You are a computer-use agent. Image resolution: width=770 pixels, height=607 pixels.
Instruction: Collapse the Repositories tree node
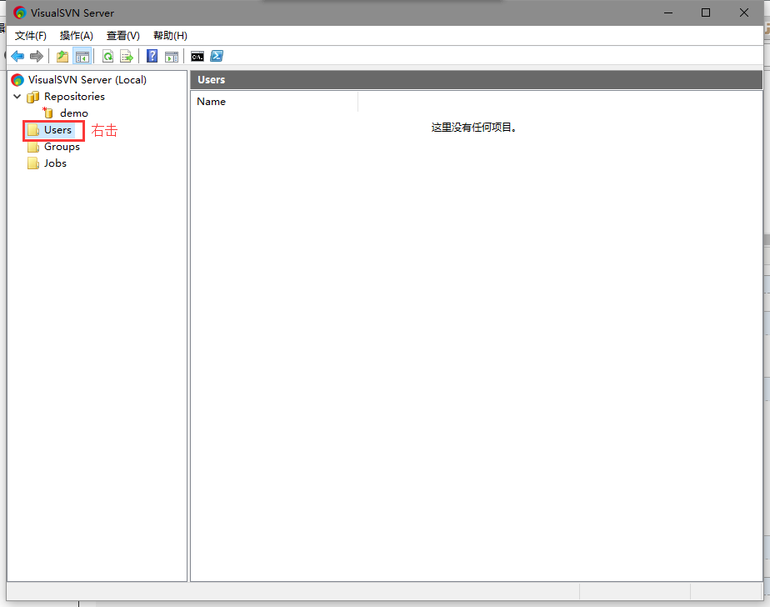(x=17, y=97)
